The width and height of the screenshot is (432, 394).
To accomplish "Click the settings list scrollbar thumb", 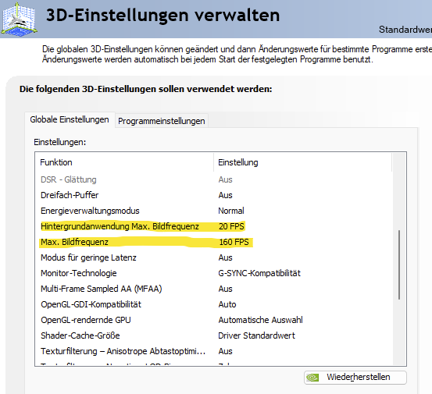I will click(x=399, y=264).
